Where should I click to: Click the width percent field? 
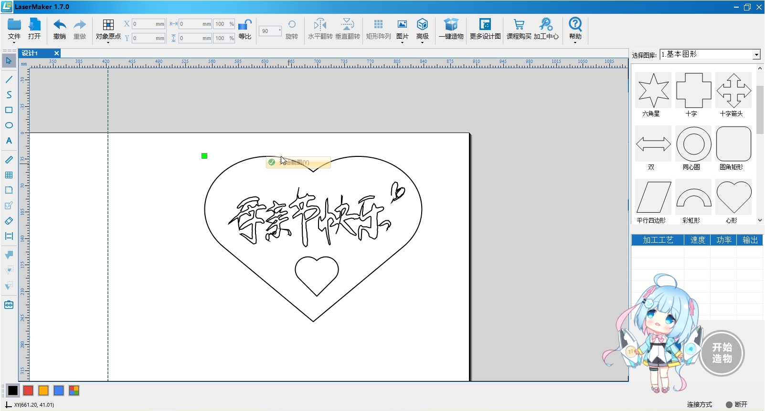pos(224,24)
